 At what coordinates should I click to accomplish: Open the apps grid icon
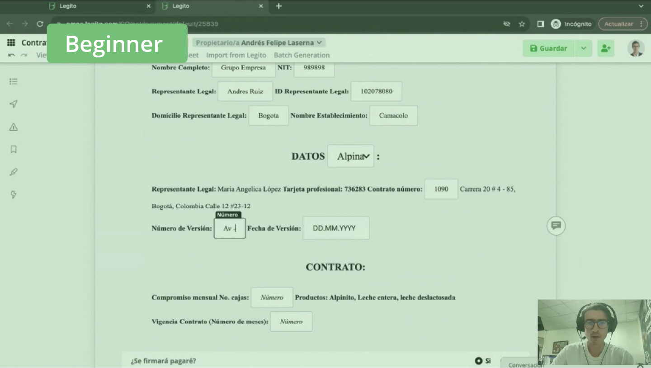tap(11, 42)
